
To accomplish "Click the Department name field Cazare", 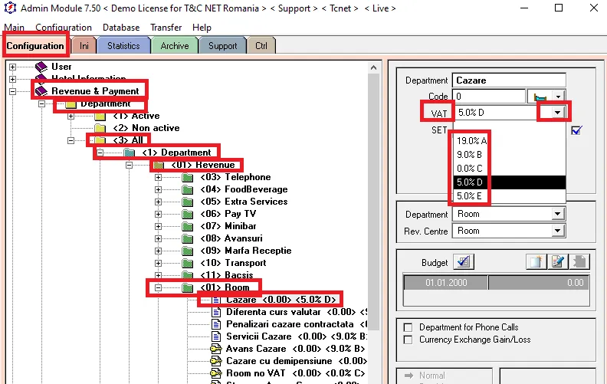I will point(509,80).
